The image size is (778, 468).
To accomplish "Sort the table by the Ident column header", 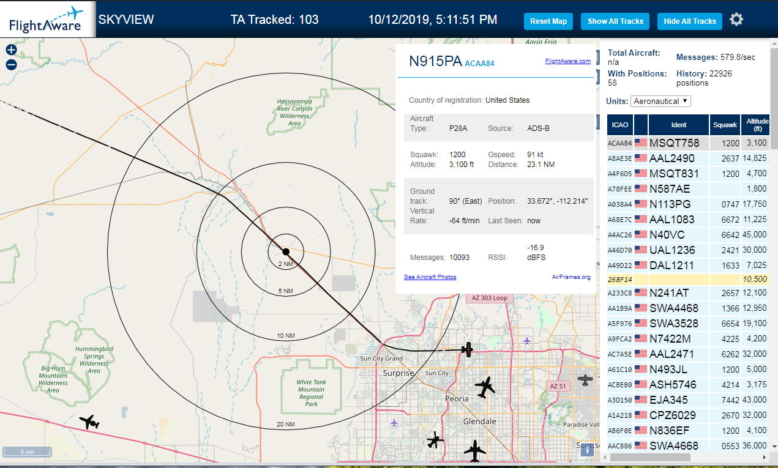I will (x=679, y=125).
